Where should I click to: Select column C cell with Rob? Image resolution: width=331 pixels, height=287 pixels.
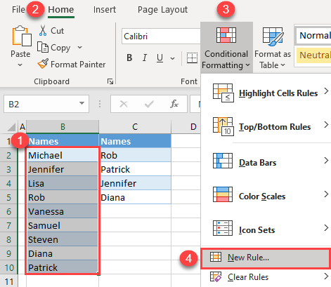135,155
